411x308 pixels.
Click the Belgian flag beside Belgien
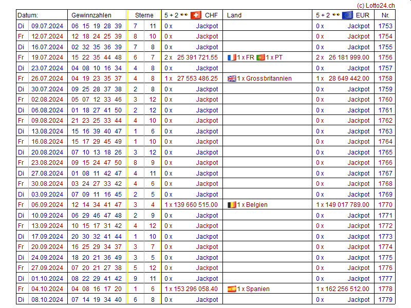[x=232, y=205]
